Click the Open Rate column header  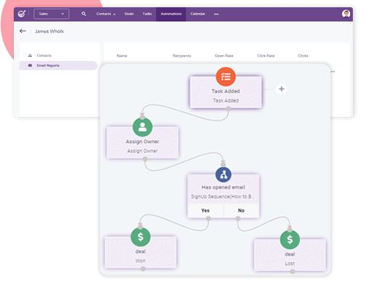pyautogui.click(x=224, y=56)
